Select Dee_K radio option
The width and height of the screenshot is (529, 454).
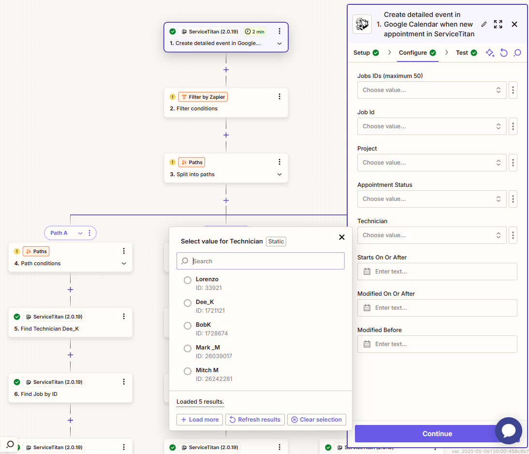(x=188, y=303)
